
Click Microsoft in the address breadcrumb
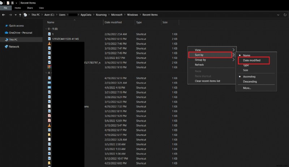pyautogui.click(x=117, y=15)
